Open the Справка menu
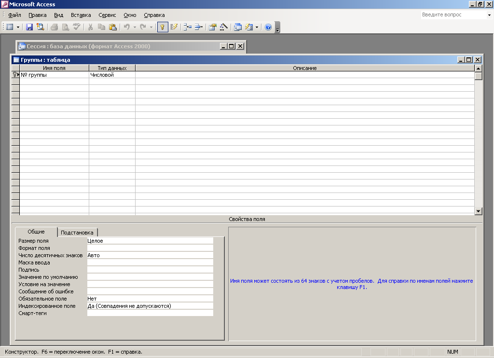This screenshot has height=358, width=494. point(154,15)
